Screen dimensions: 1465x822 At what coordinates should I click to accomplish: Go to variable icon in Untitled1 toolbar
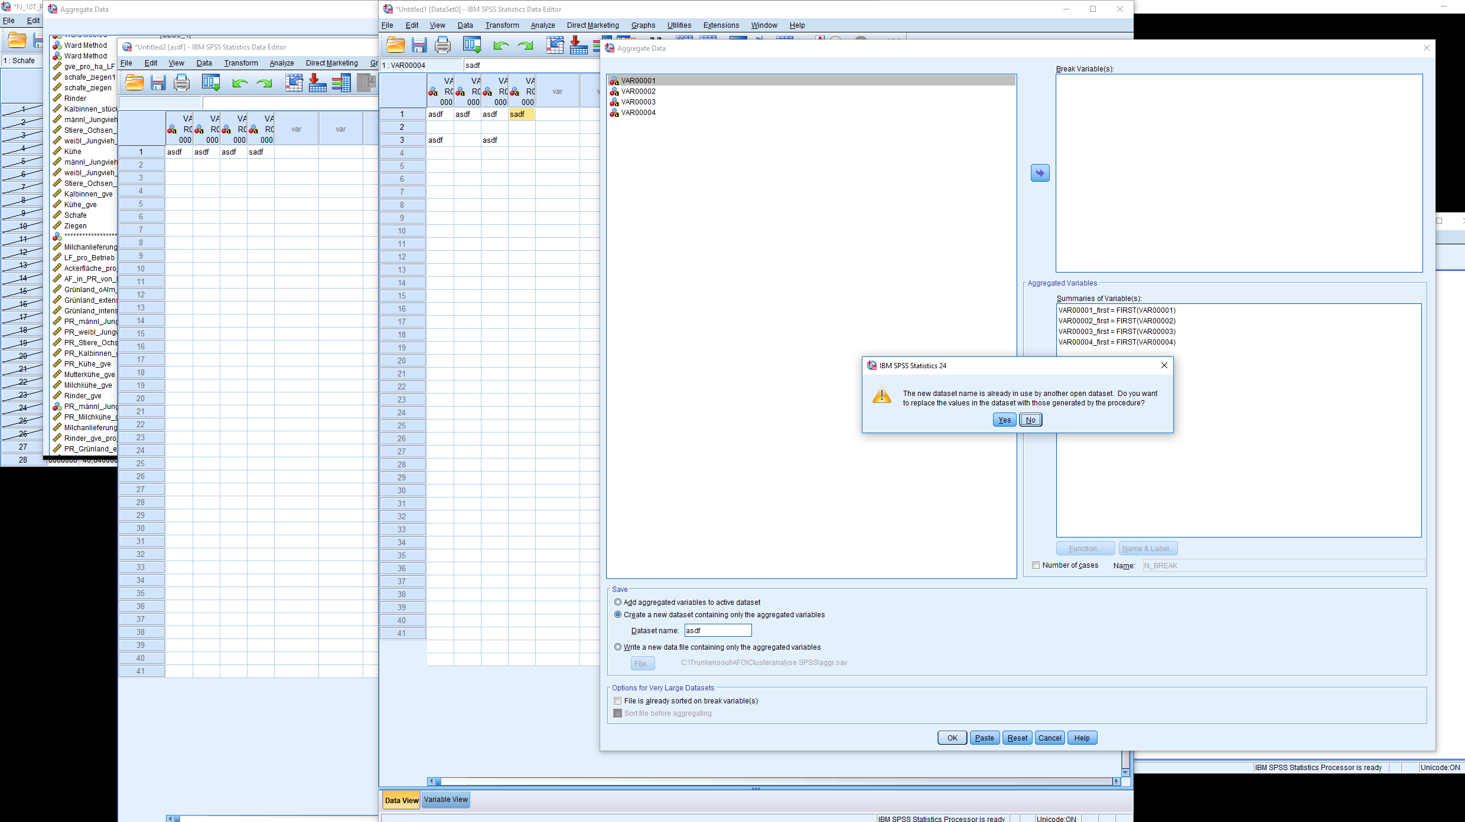pos(578,45)
